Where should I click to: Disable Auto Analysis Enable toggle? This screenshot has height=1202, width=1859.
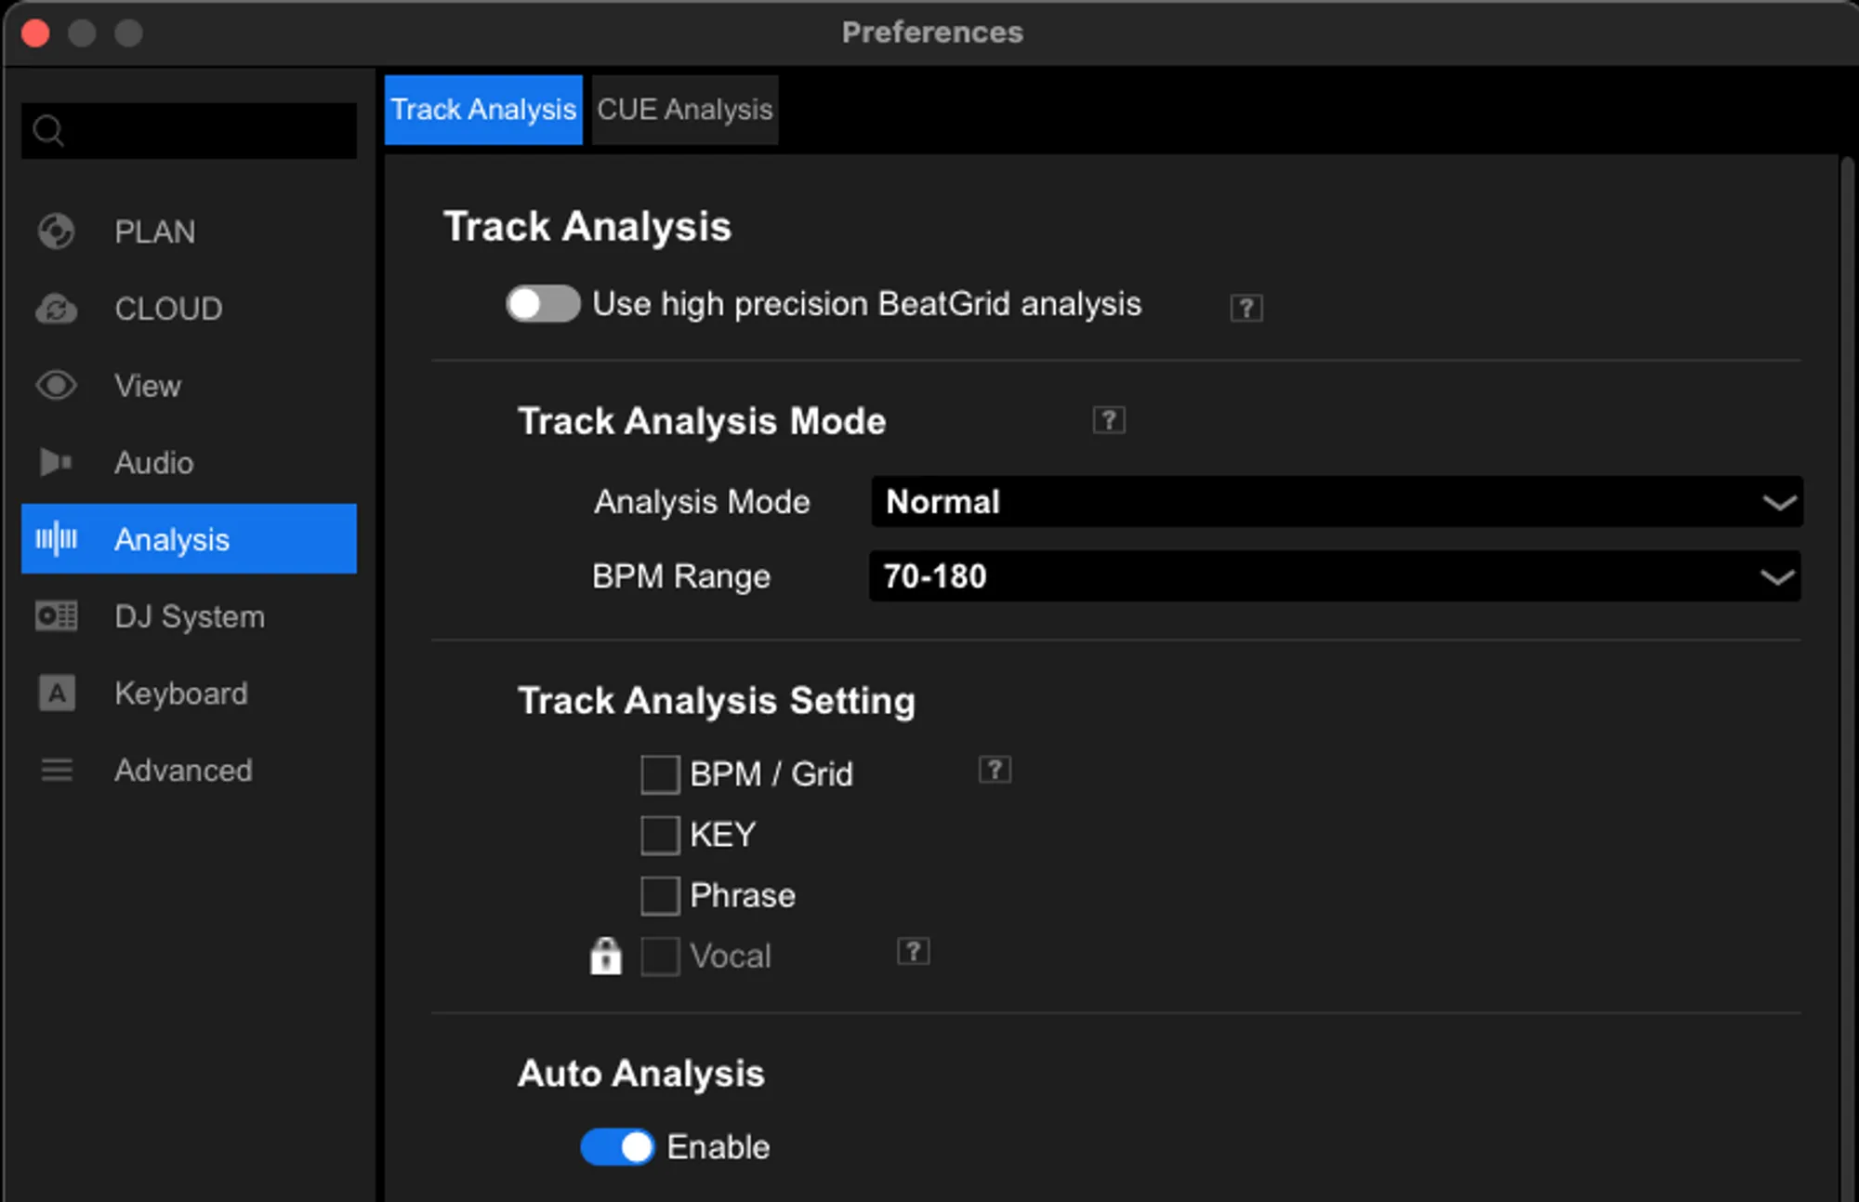617,1147
